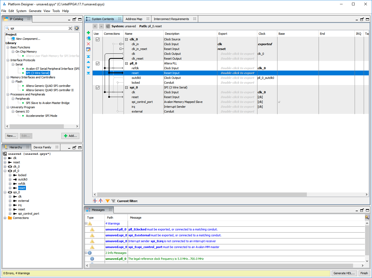Maximize the Messages panel
This screenshot has width=372, height=278.
click(x=367, y=210)
